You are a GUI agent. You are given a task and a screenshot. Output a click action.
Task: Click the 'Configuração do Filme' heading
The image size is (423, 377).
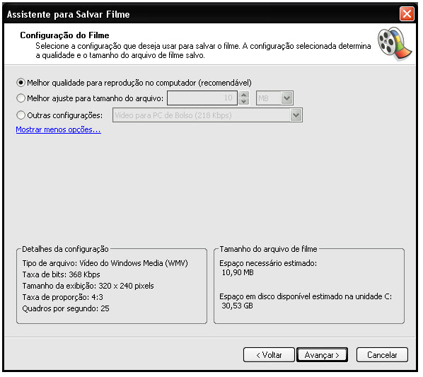[x=65, y=35]
